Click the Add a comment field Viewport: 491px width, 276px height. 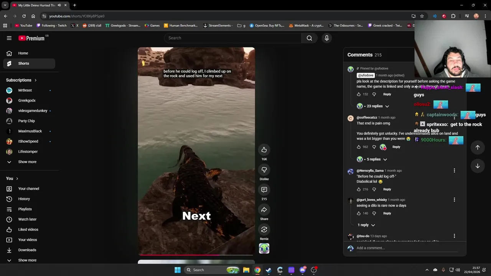coord(407,248)
